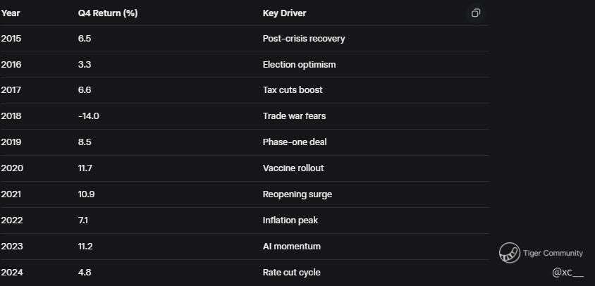Screen dimensions: 595x286
Task: Select the 11.7 return value for 2020
Action: [85, 168]
